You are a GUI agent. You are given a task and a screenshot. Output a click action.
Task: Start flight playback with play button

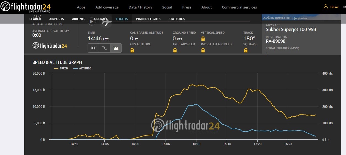(92, 21)
